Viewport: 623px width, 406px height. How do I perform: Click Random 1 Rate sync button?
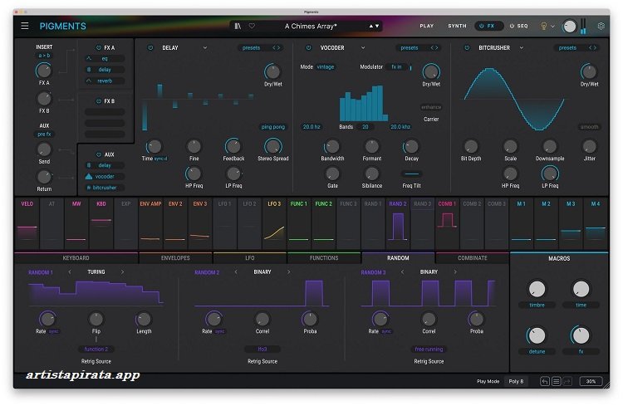click(53, 331)
